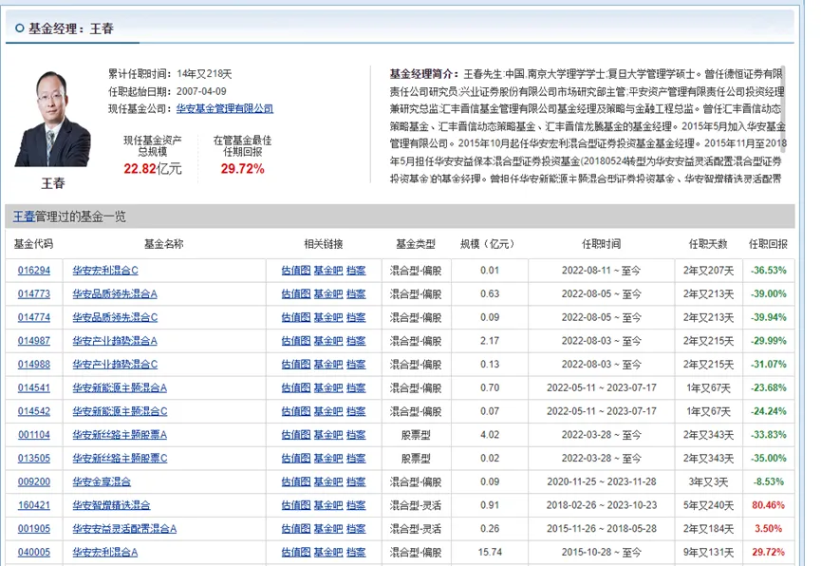Open fund code 009200
This screenshot has height=566, width=821.
point(34,482)
